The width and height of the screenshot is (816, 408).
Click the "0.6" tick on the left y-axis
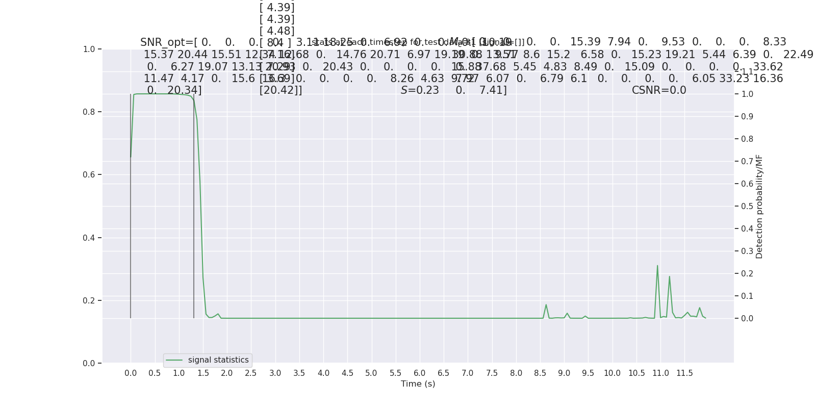[x=89, y=174]
